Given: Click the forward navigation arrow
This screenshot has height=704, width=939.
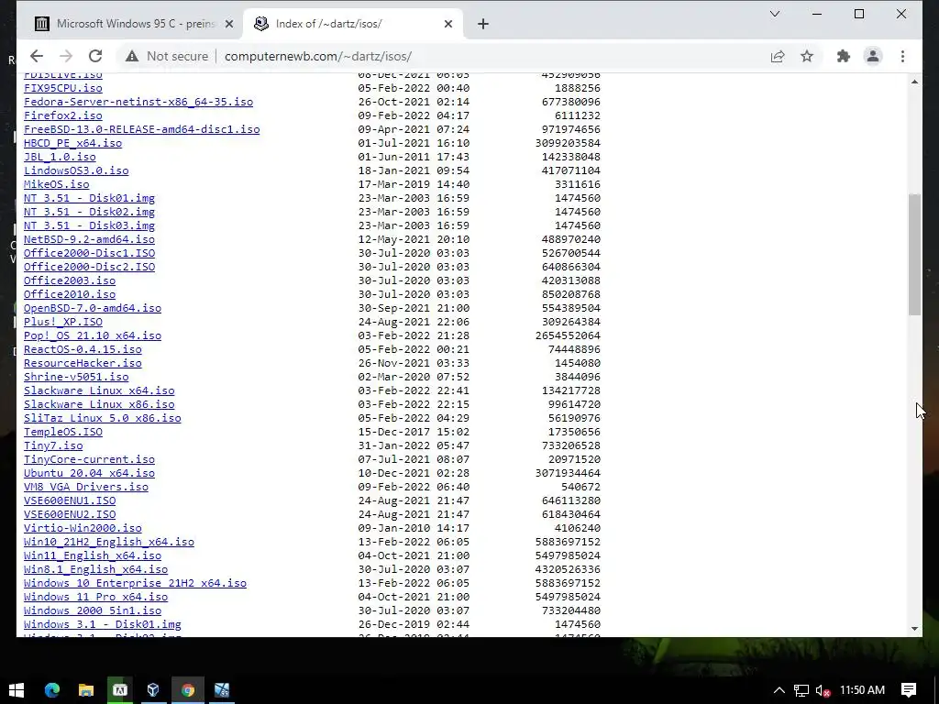Looking at the screenshot, I should pos(66,56).
